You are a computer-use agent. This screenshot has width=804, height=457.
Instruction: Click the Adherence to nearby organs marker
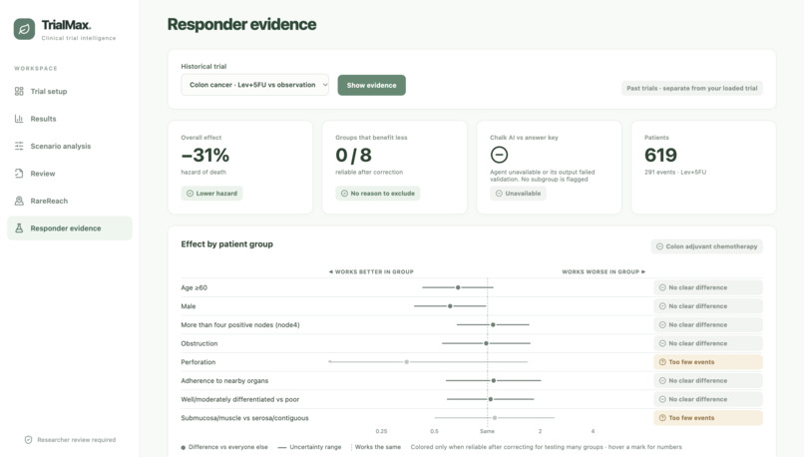(x=493, y=380)
